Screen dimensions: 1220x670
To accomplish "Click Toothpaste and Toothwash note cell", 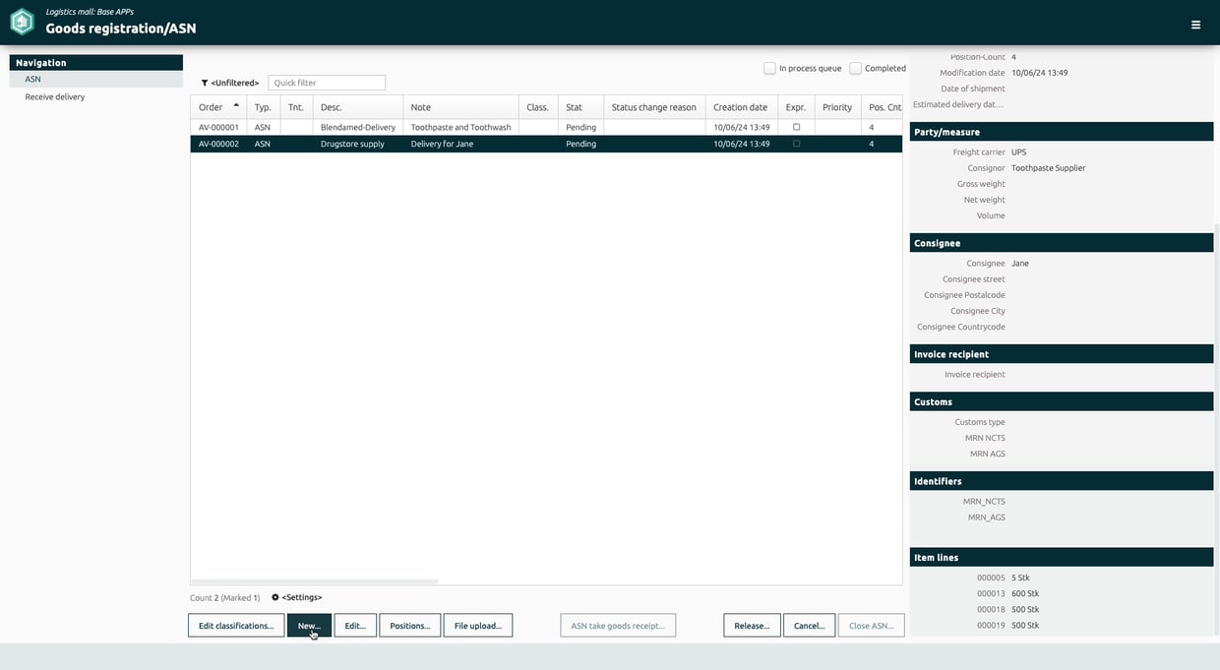I will click(x=460, y=127).
